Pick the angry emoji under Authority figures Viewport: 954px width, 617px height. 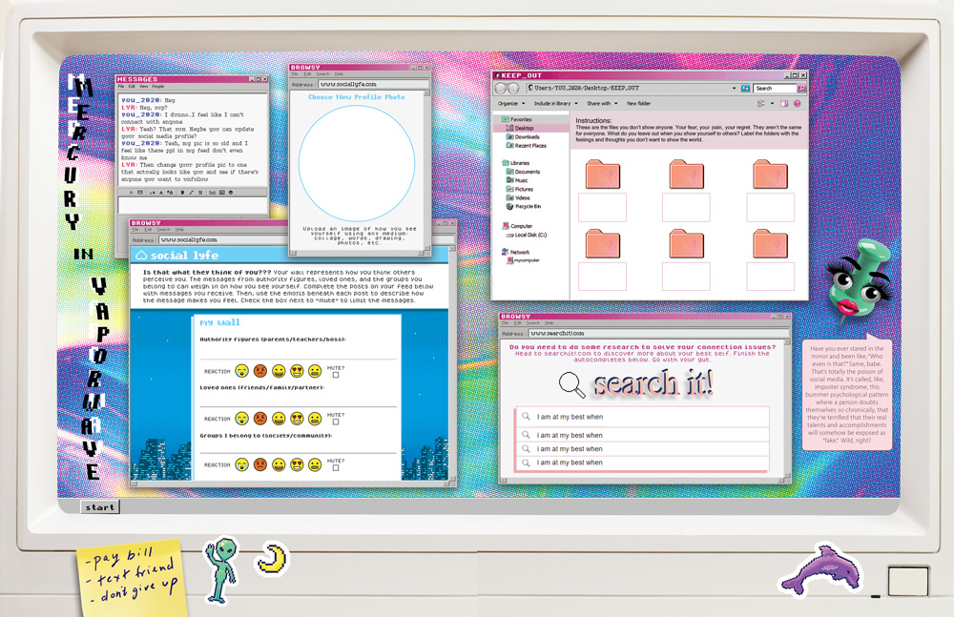pos(259,371)
